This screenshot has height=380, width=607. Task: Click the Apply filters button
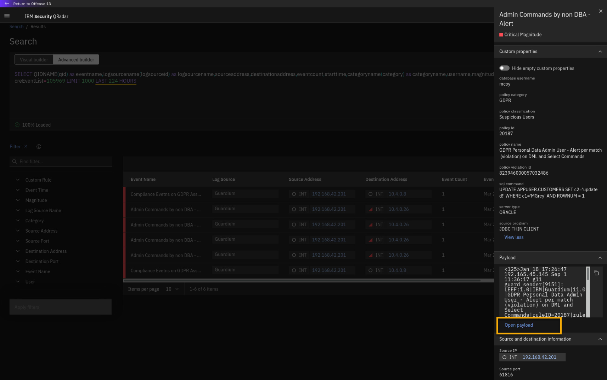[61, 307]
